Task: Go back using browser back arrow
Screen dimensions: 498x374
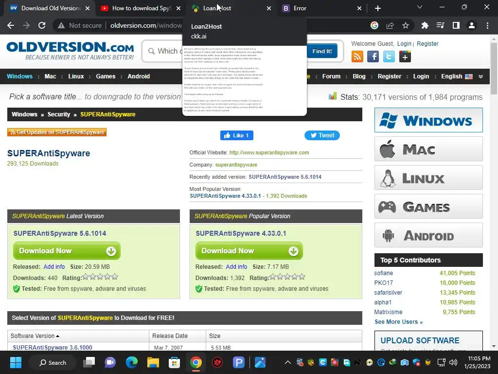Action: pos(11,25)
